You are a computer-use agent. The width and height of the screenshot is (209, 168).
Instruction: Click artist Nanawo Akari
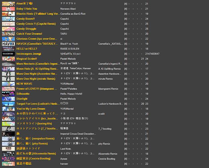pos(68,9)
